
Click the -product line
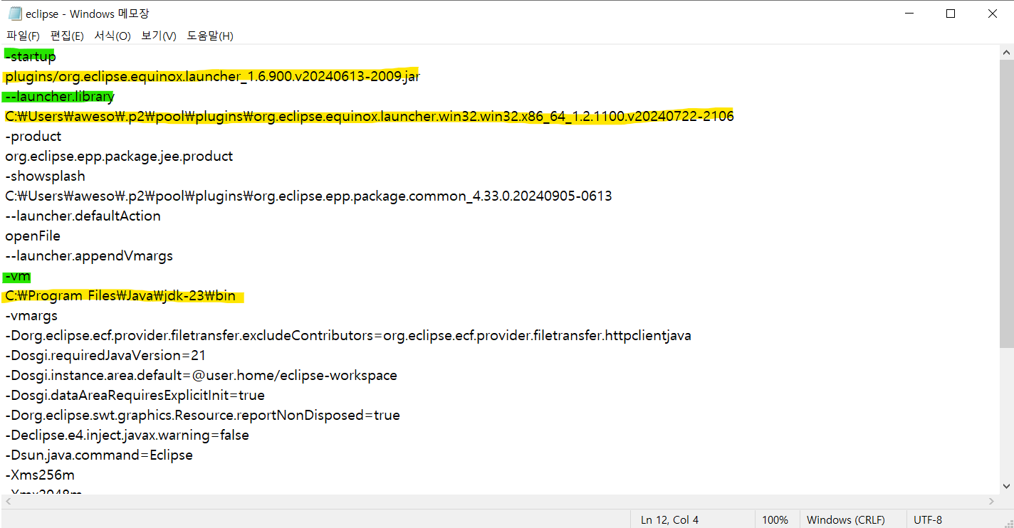click(x=33, y=136)
